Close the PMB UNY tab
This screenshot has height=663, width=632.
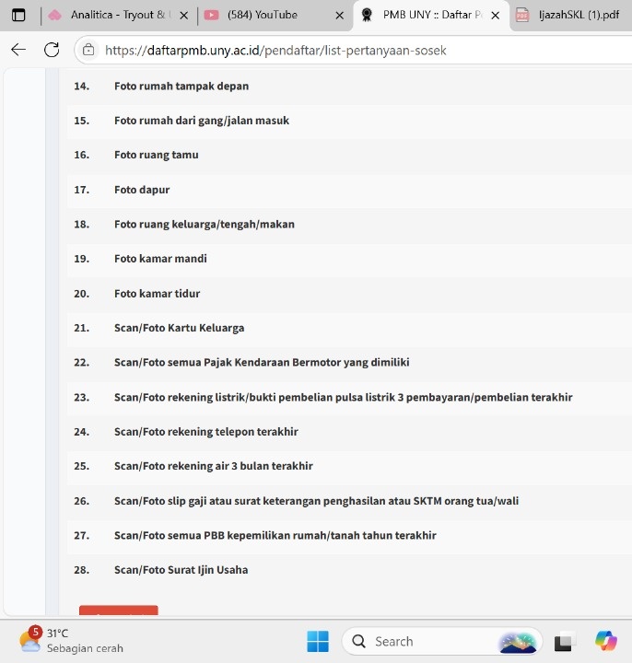pos(496,16)
